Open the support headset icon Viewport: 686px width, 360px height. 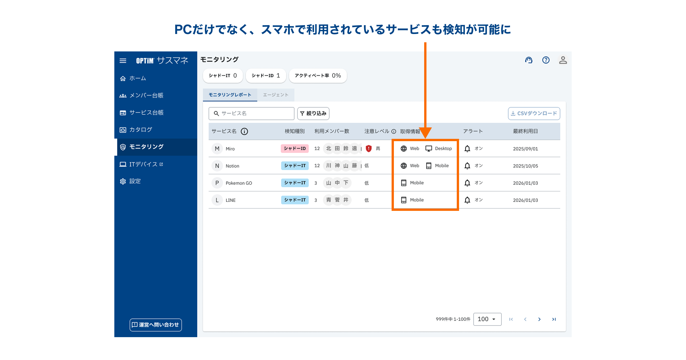click(529, 60)
